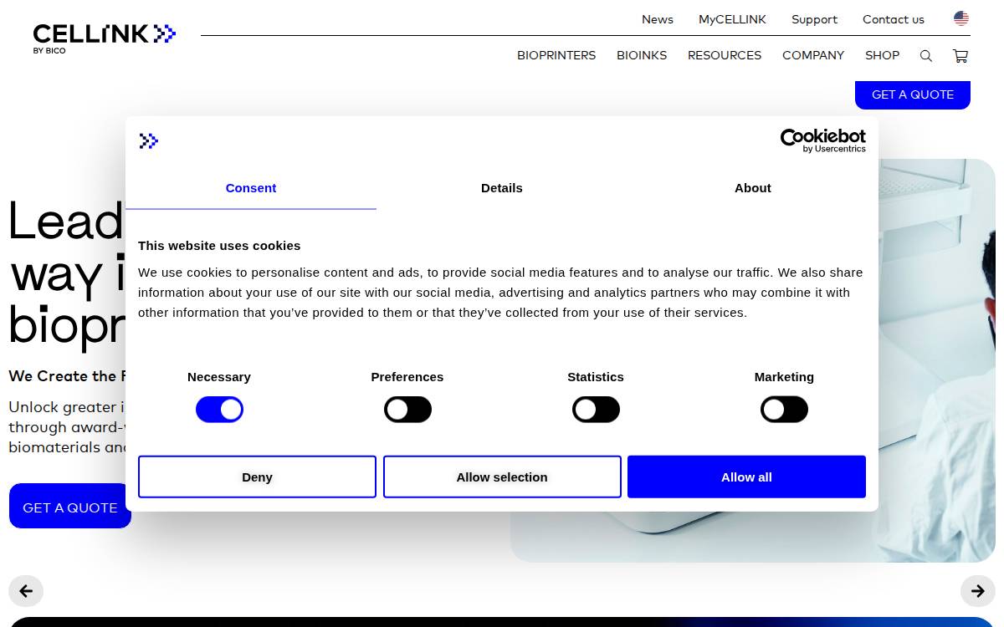Switch to the Consent tab
The image size is (1004, 627).
click(x=251, y=188)
